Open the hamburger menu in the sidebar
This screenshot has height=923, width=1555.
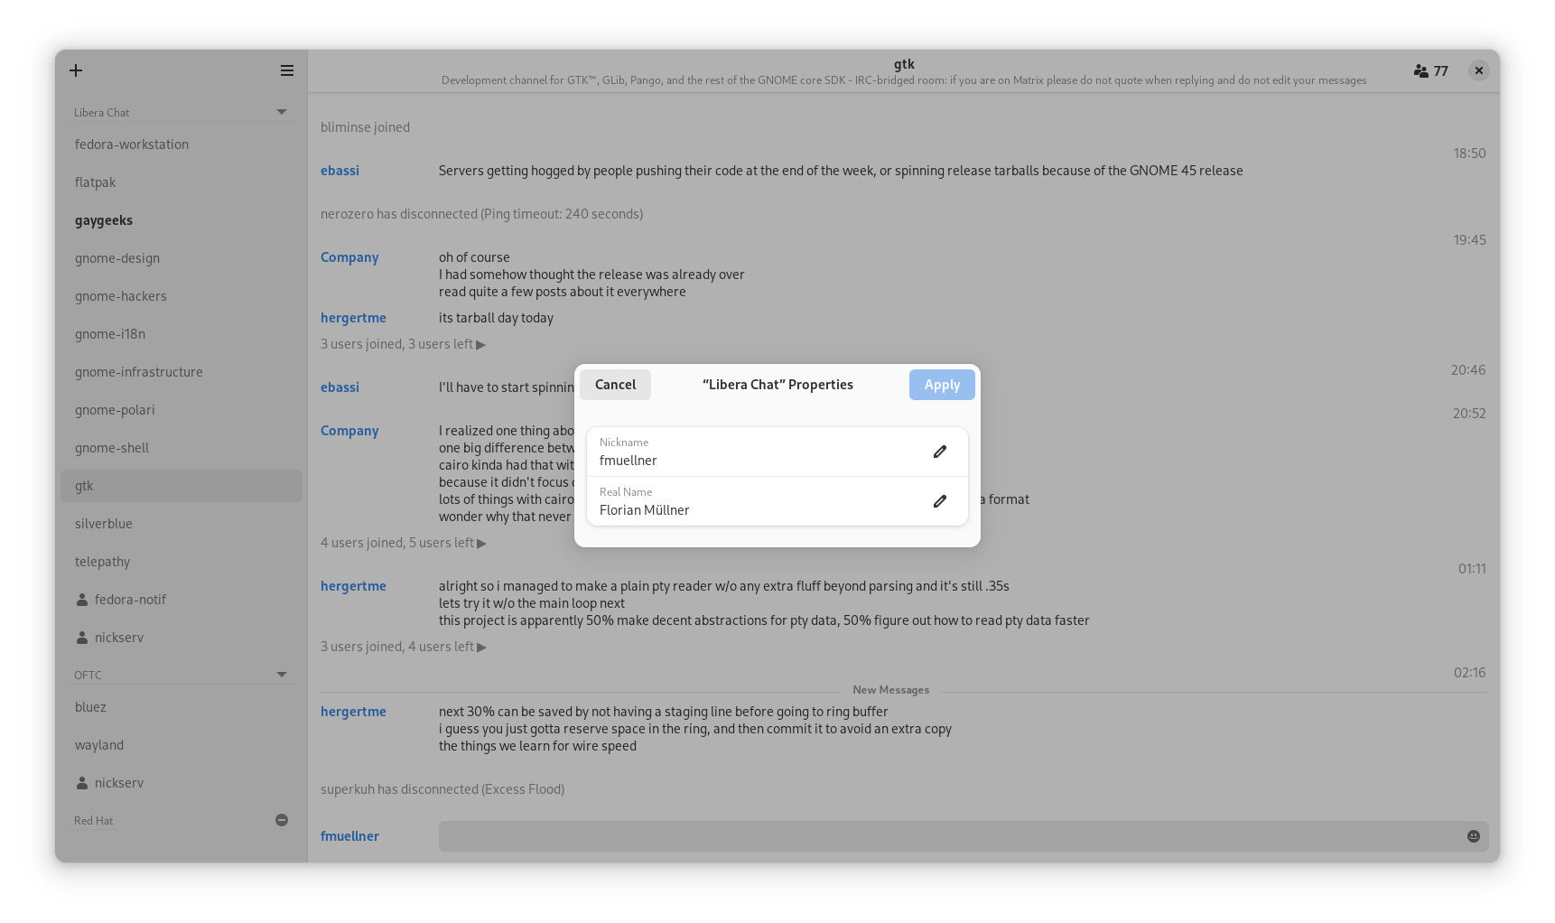pyautogui.click(x=287, y=70)
